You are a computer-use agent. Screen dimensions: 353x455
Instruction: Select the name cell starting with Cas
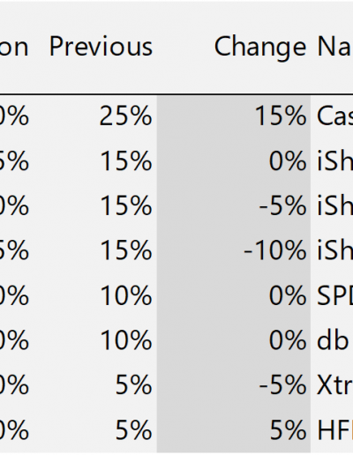click(x=334, y=116)
